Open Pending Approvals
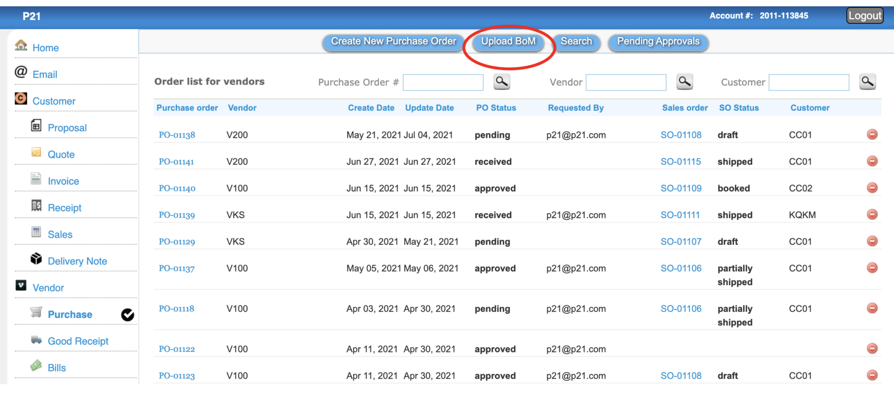The height and width of the screenshot is (393, 894). point(658,42)
